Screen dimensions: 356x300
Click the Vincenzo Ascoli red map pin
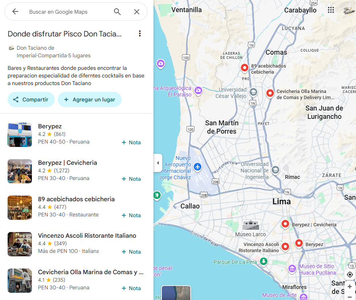(285, 247)
